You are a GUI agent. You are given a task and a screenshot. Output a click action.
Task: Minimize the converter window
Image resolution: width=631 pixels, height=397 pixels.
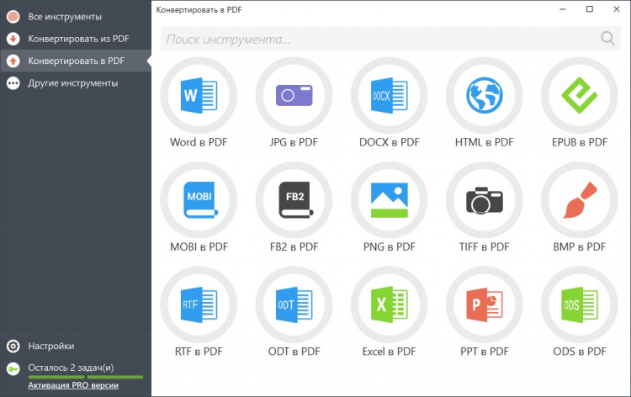[563, 9]
